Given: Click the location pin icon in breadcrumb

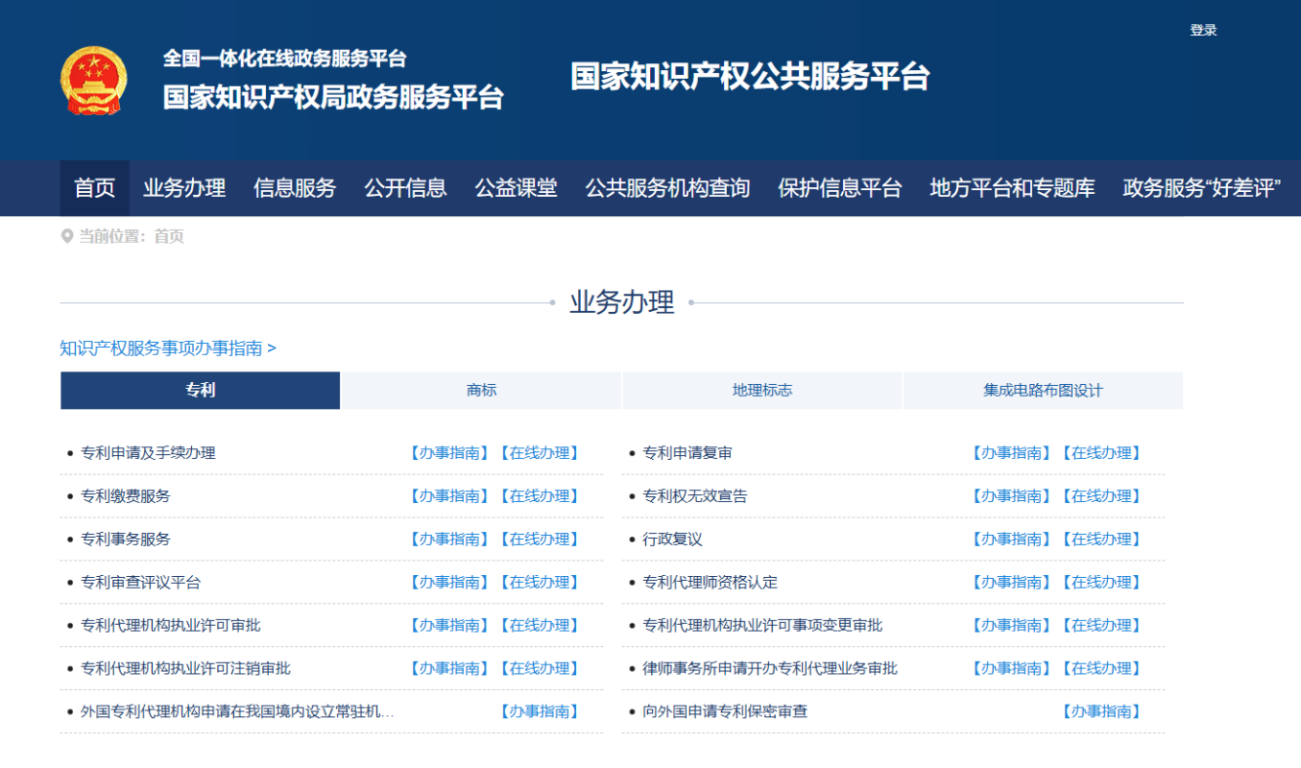Looking at the screenshot, I should point(67,236).
